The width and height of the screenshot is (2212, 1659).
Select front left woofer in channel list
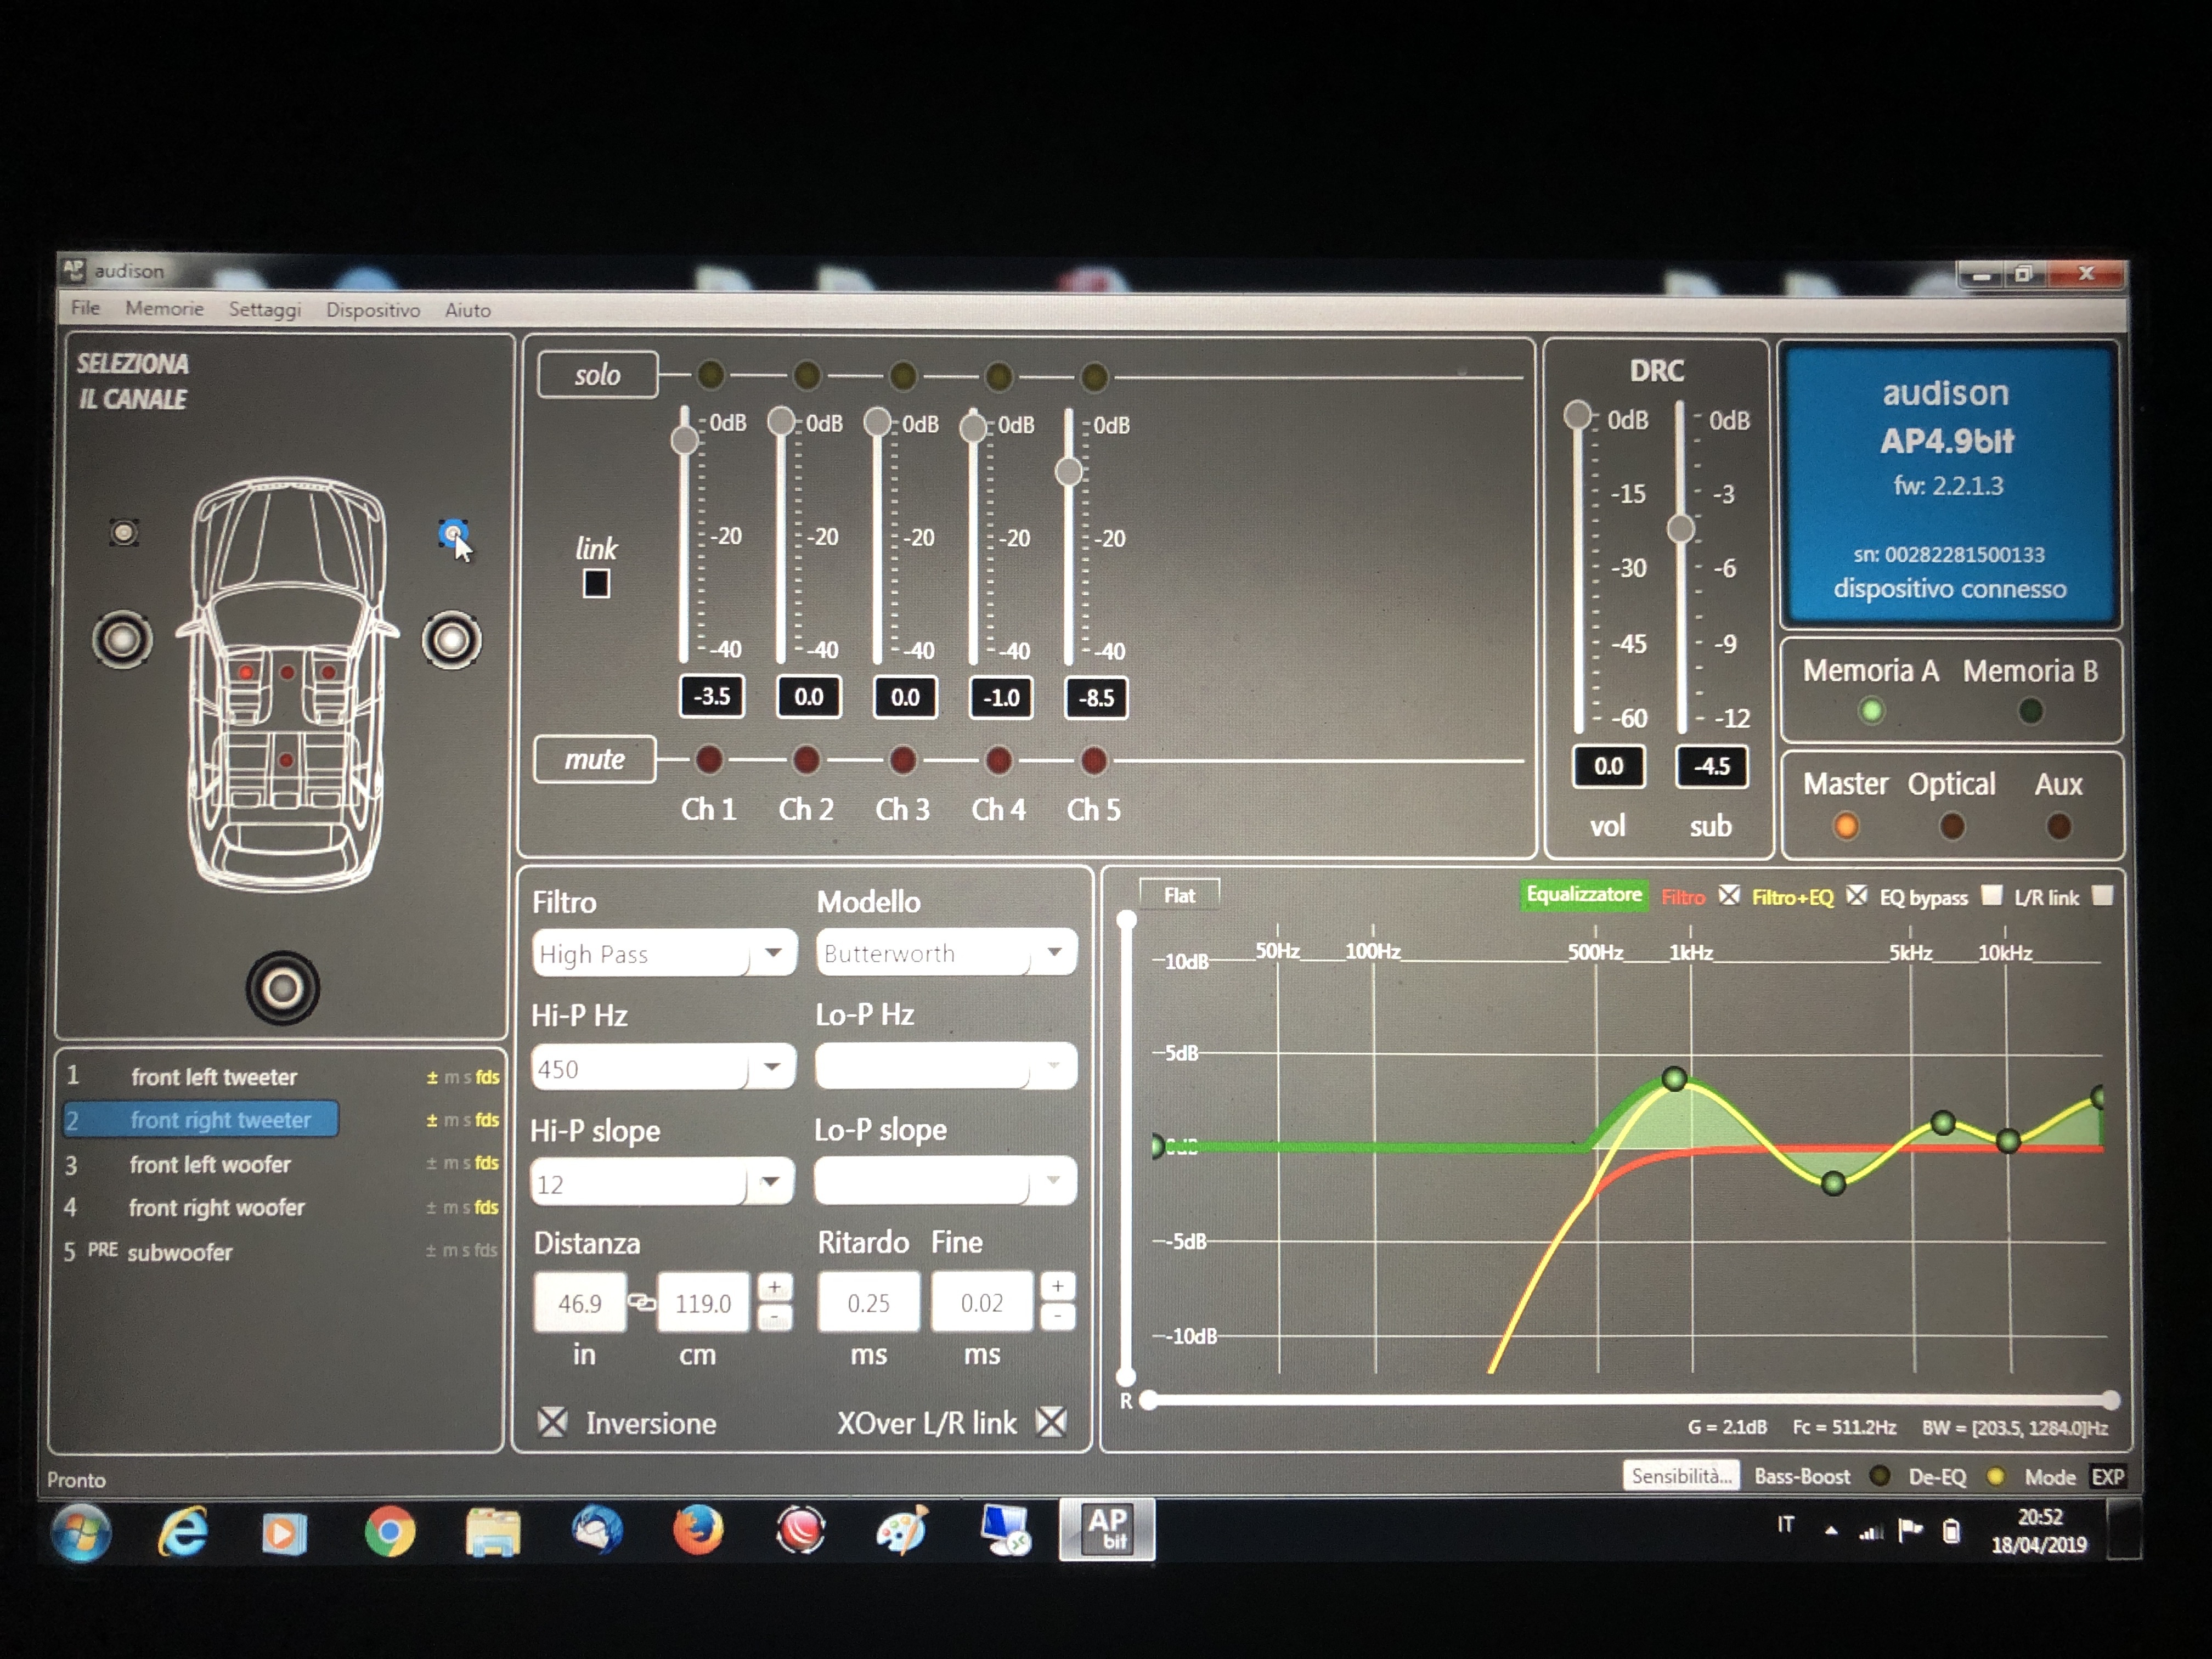click(210, 1164)
